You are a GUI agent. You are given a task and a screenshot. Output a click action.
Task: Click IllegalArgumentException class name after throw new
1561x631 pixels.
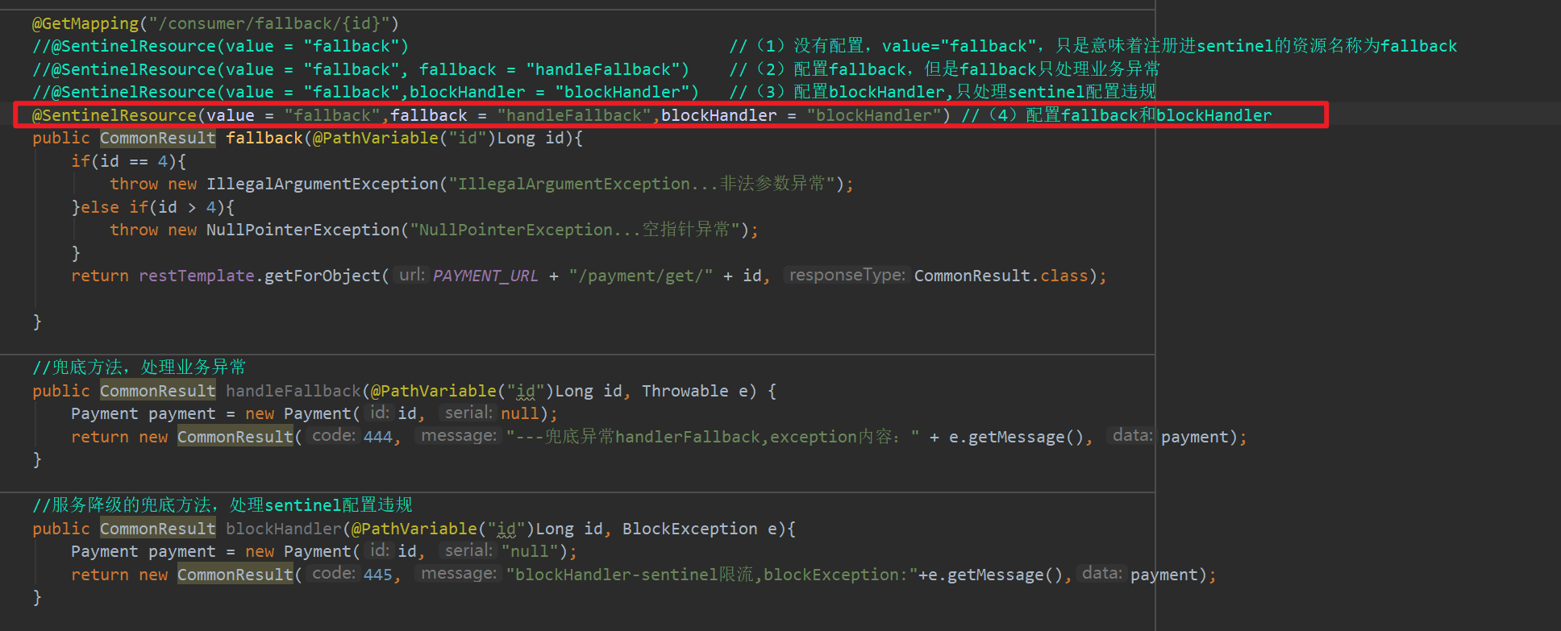[x=323, y=184]
